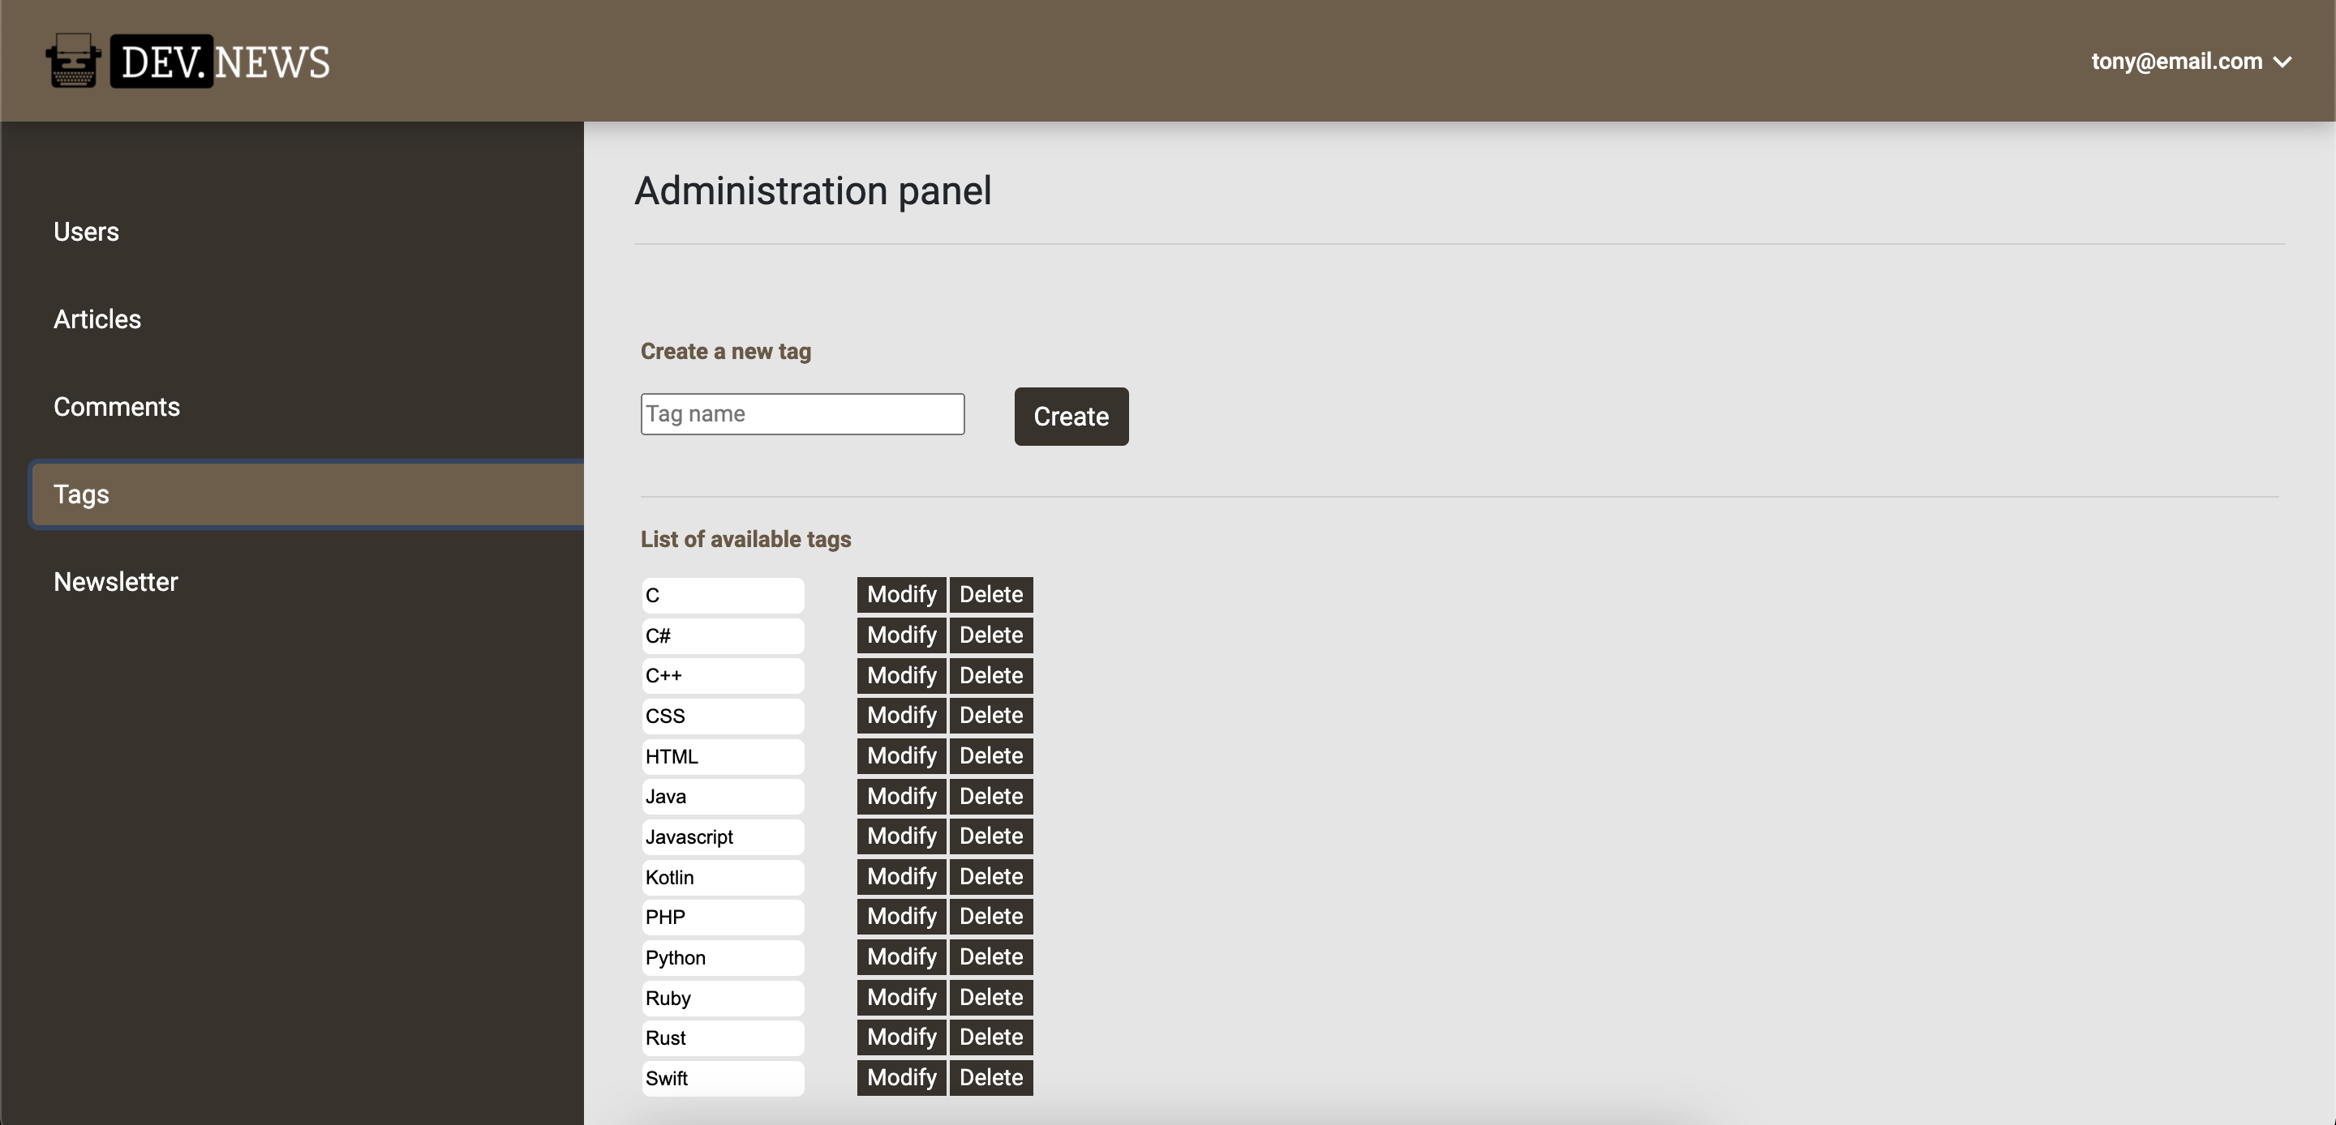The height and width of the screenshot is (1125, 2336).
Task: Modify the HTML tag
Action: coord(900,755)
